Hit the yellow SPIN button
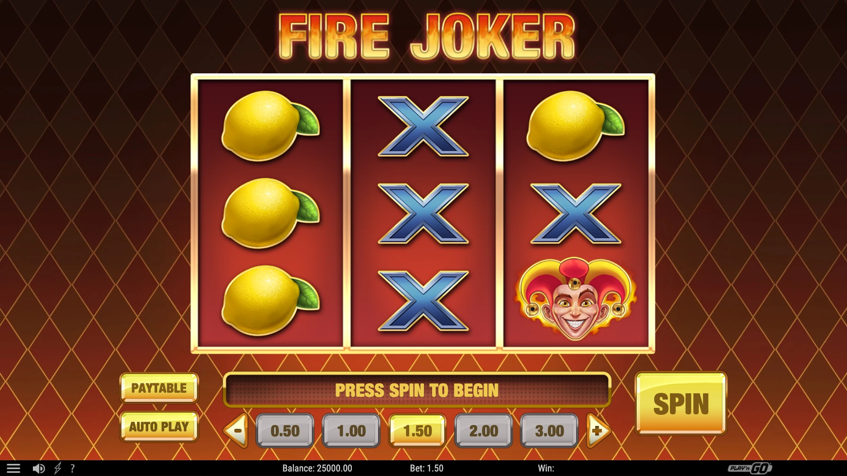847x476 pixels. click(681, 403)
